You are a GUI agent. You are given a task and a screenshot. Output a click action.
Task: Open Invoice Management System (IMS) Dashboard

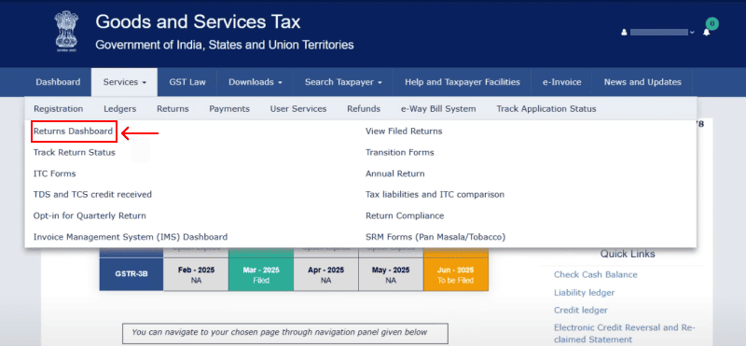coord(131,237)
